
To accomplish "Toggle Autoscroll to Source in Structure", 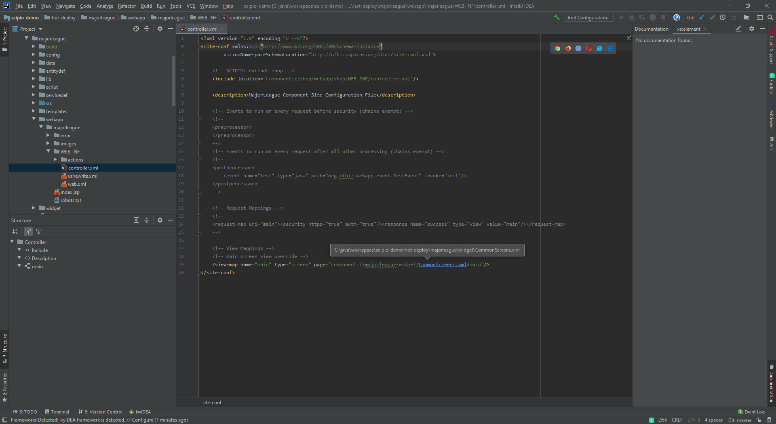I will [28, 231].
